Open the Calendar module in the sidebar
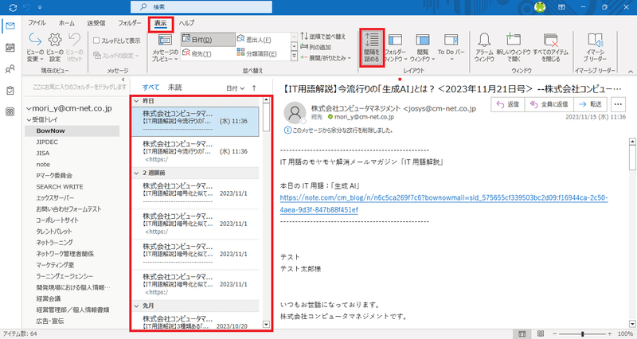Image resolution: width=637 pixels, height=339 pixels. click(10, 48)
